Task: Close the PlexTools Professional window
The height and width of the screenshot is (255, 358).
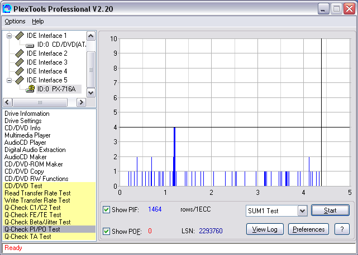Action: (349, 9)
